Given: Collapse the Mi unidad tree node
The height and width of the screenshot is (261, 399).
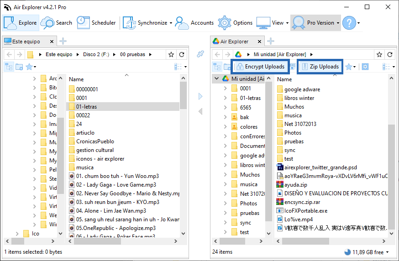Looking at the screenshot, I should [216, 78].
